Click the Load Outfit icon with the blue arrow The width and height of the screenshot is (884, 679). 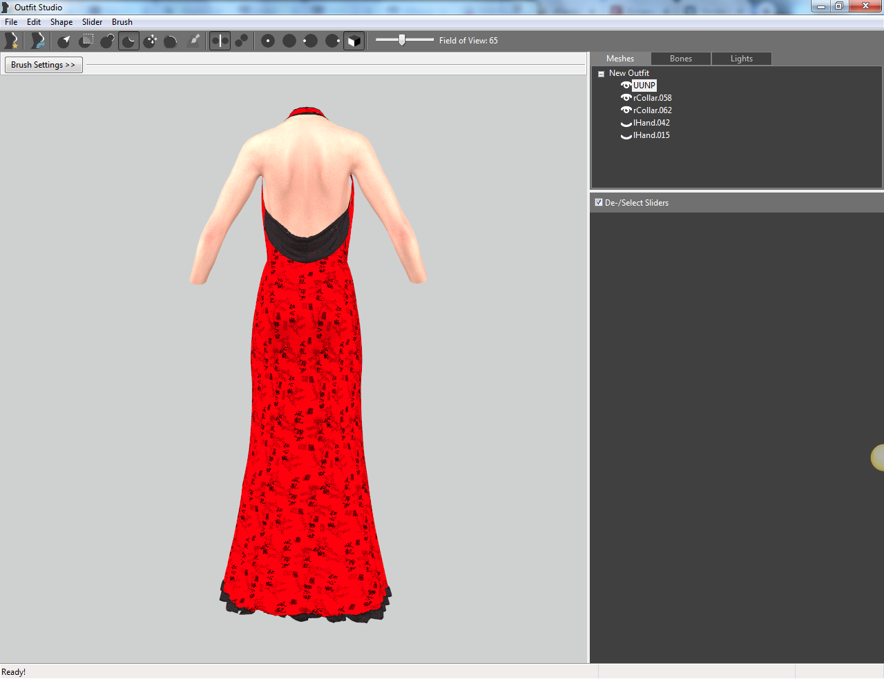coord(38,41)
